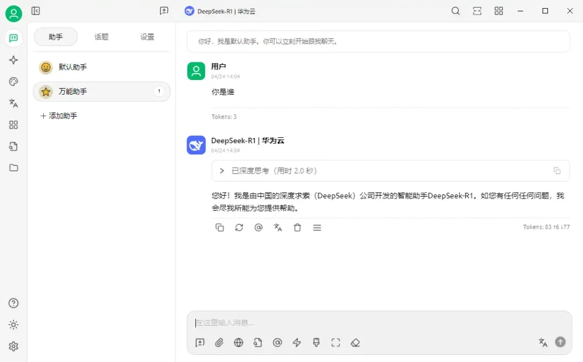This screenshot has height=362, width=583.
Task: Open the files folder icon in sidebar
Action: click(14, 168)
